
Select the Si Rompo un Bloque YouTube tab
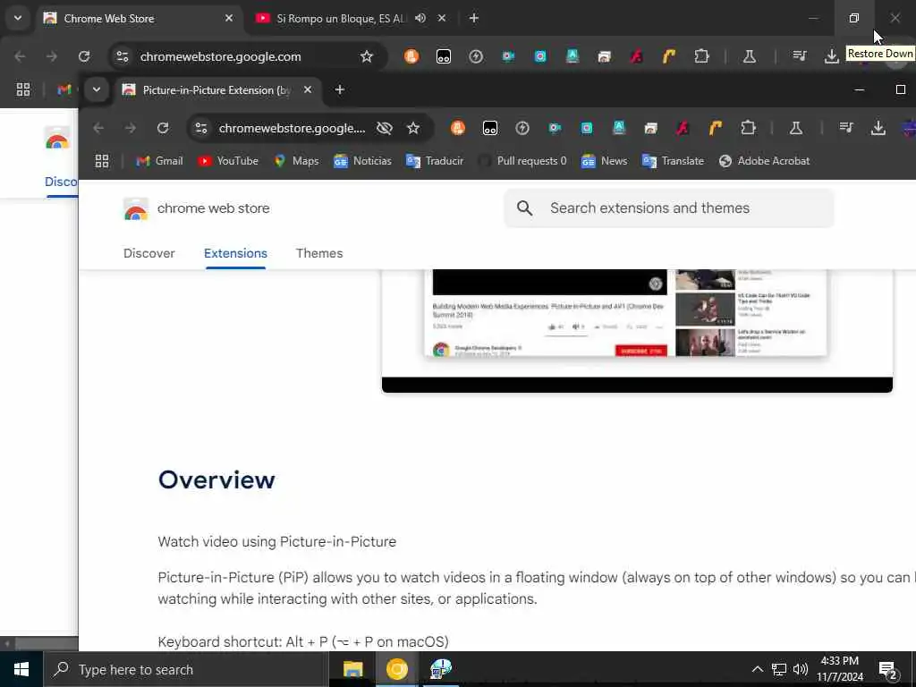pyautogui.click(x=339, y=19)
